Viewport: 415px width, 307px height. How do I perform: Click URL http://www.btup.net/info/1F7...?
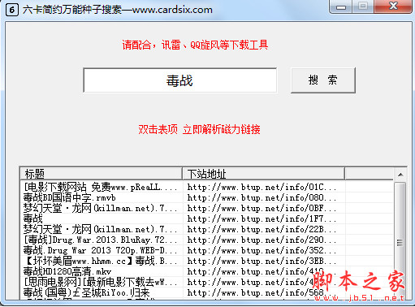262,218
